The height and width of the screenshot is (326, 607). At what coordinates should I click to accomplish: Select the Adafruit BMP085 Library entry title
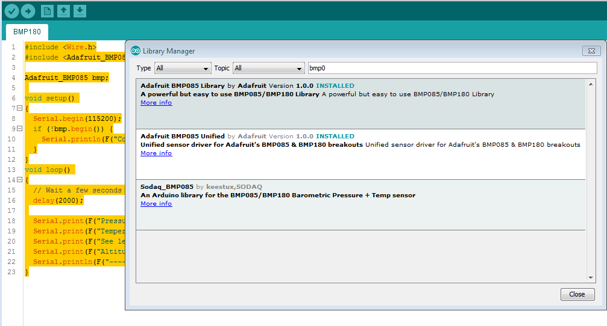tap(183, 86)
